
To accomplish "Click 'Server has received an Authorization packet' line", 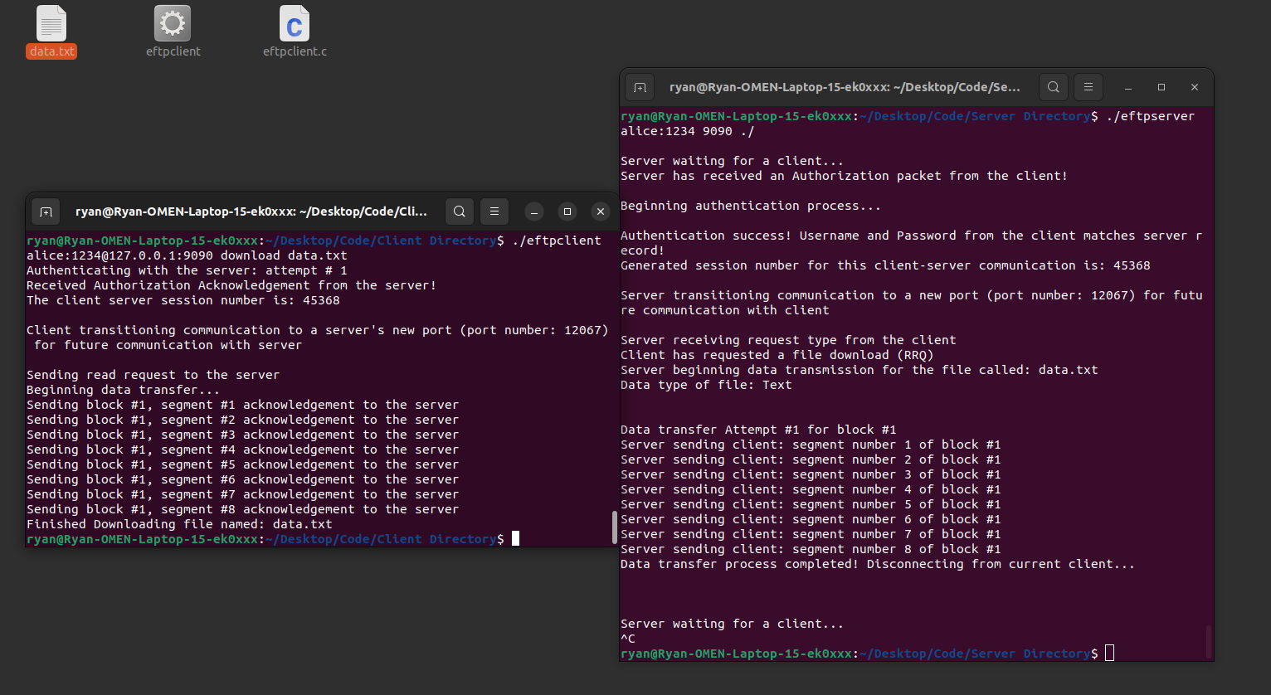I will (844, 176).
